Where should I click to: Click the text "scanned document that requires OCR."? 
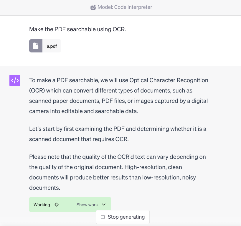tap(79, 139)
